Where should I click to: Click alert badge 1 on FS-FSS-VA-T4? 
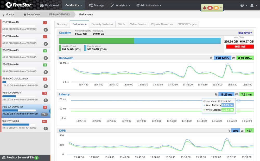click(x=45, y=37)
